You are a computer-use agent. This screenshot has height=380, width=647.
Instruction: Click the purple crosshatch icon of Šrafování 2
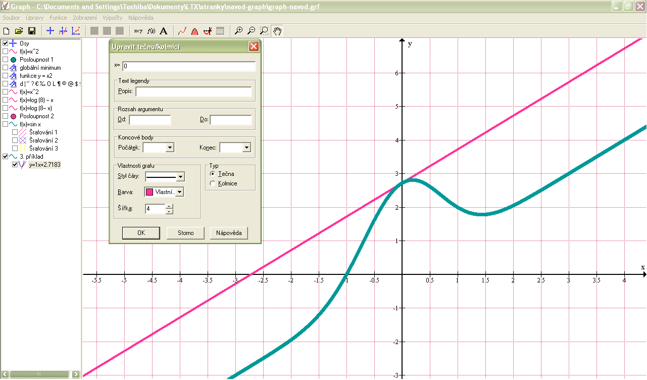(23, 140)
